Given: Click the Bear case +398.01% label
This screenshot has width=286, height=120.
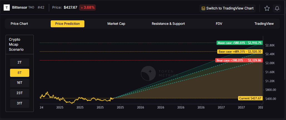Looking at the screenshot, I should pyautogui.click(x=239, y=60).
